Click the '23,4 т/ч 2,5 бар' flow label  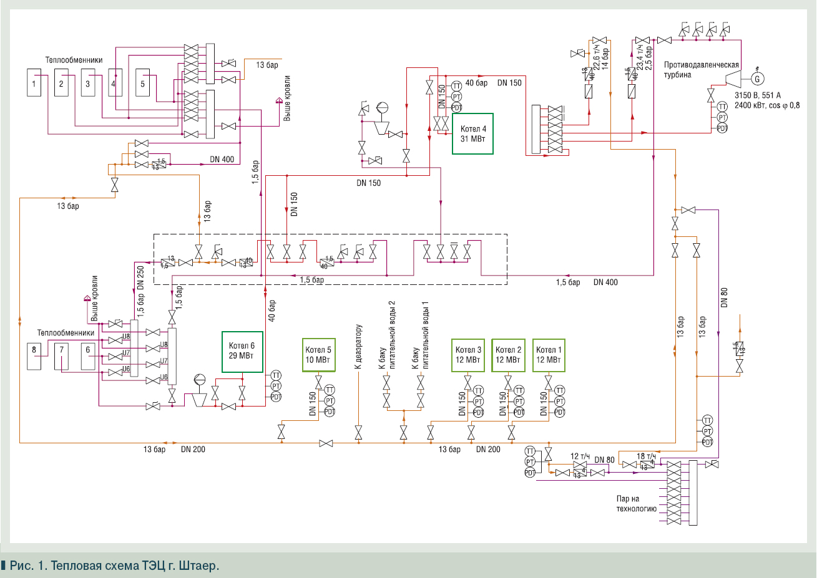[x=644, y=57]
